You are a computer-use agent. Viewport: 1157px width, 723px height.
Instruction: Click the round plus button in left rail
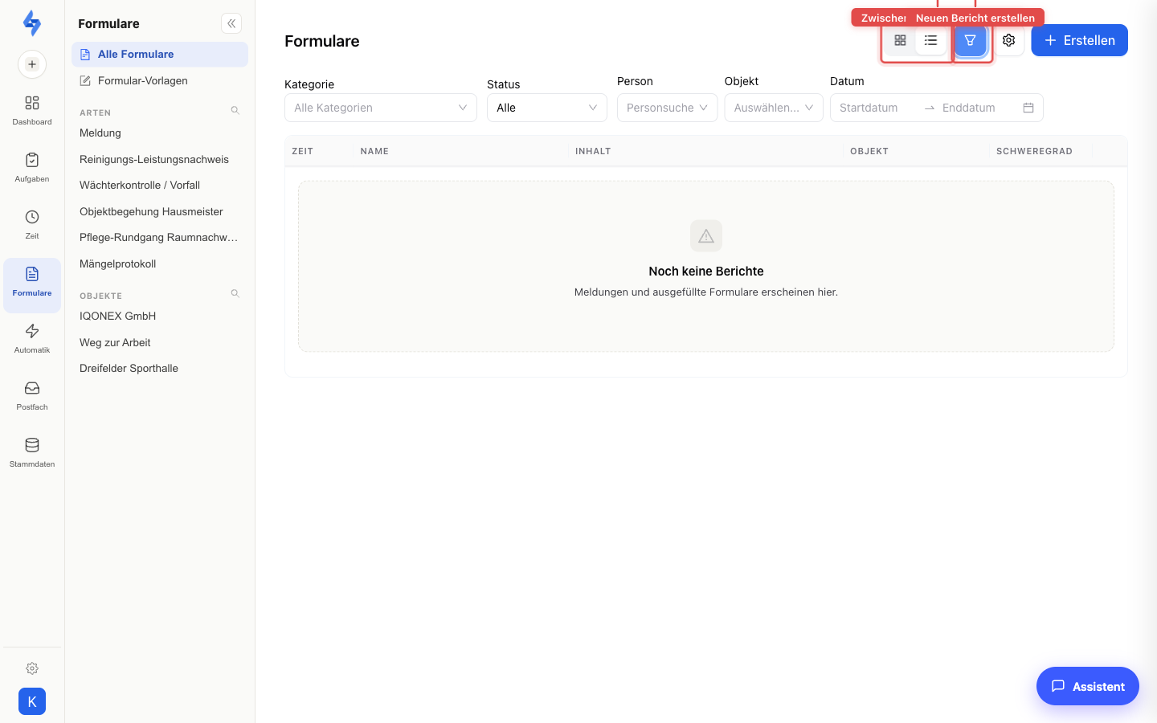[32, 64]
